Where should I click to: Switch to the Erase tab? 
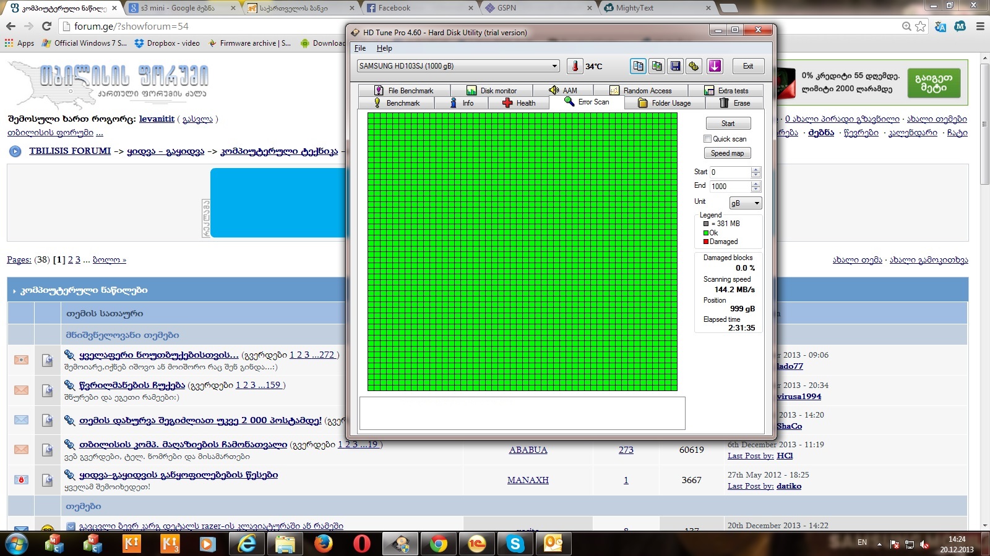point(734,103)
